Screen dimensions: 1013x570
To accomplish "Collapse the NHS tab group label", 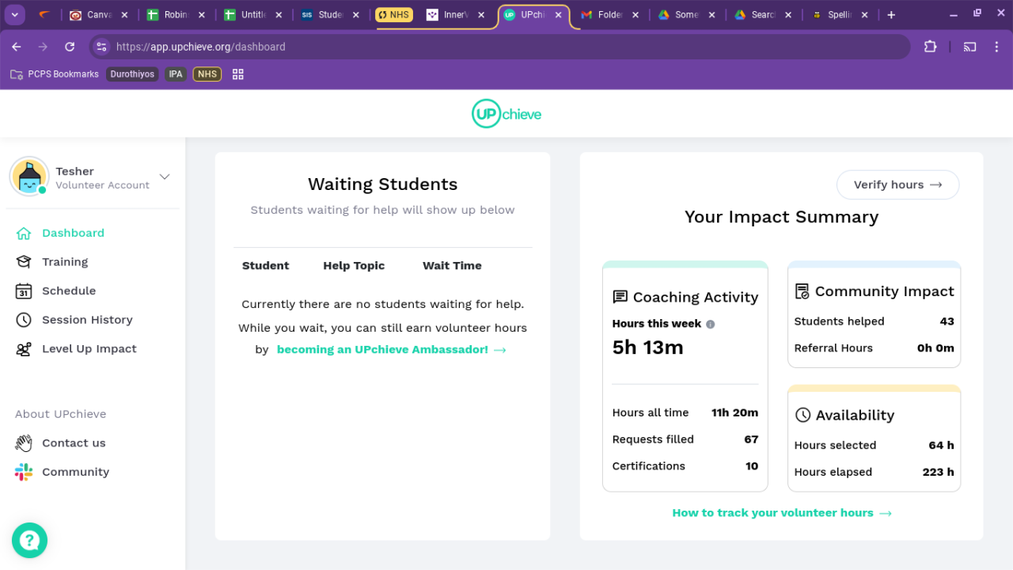I will [394, 15].
